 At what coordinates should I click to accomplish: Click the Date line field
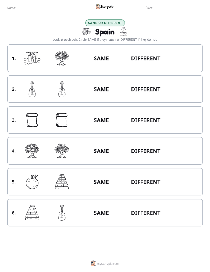pyautogui.click(x=181, y=8)
